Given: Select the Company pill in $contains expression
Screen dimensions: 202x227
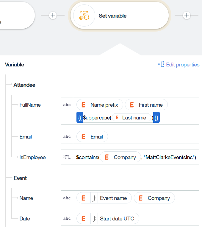Looking at the screenshot, I should coord(120,157).
